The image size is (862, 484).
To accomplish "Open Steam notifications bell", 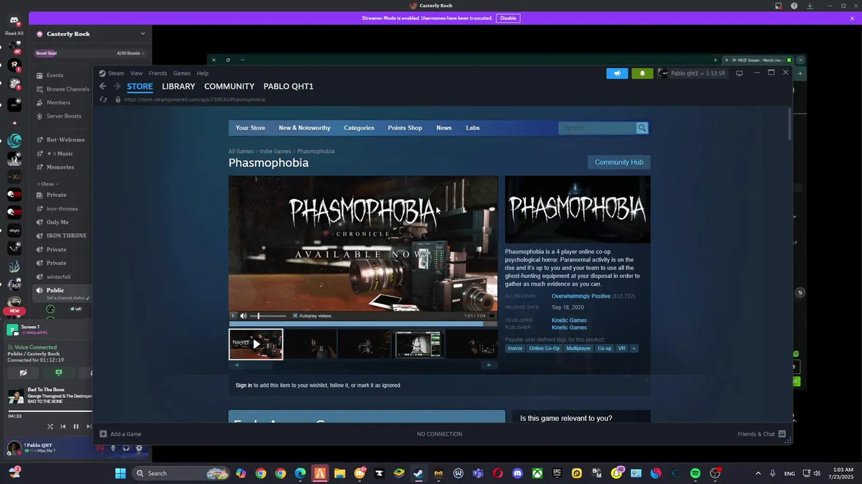I will [x=642, y=73].
